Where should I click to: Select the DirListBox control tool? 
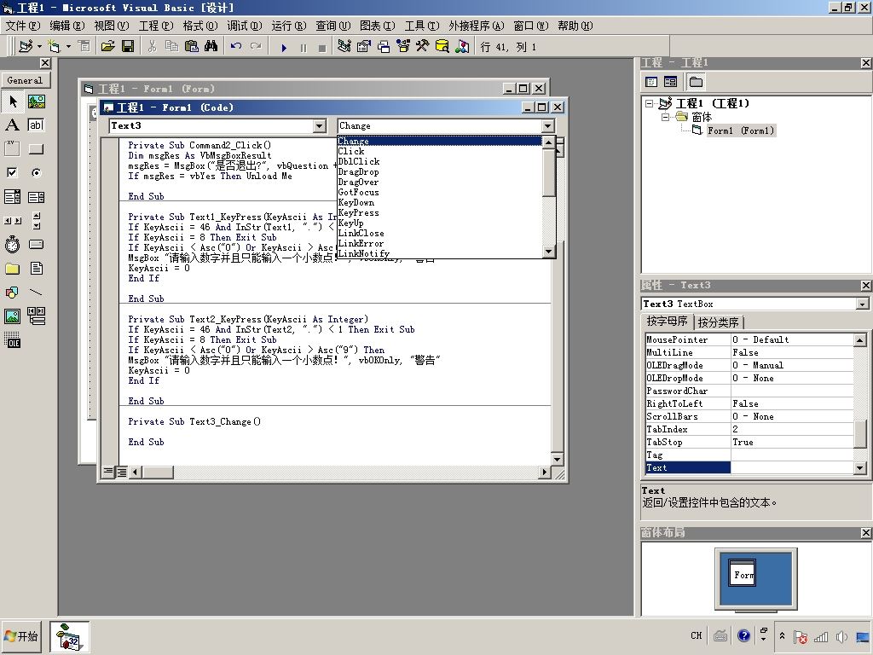pyautogui.click(x=12, y=269)
